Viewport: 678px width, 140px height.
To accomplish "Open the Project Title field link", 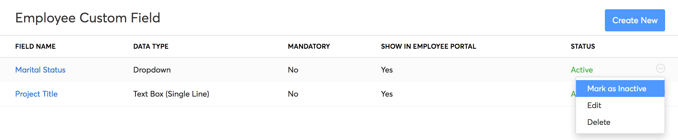I will [36, 94].
